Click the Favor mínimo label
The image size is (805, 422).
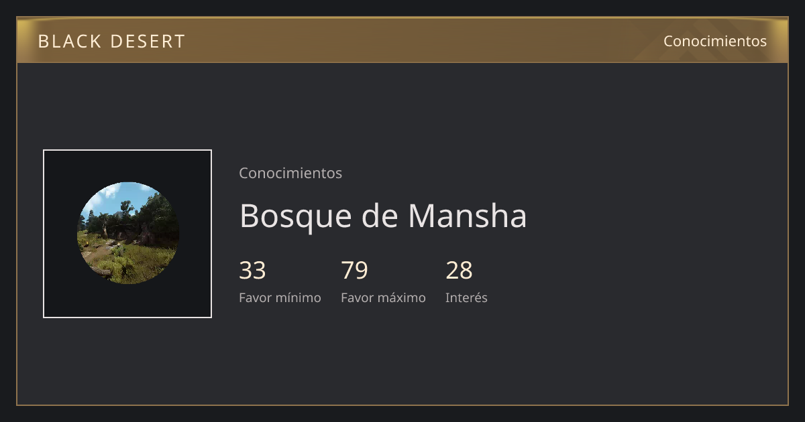point(280,297)
